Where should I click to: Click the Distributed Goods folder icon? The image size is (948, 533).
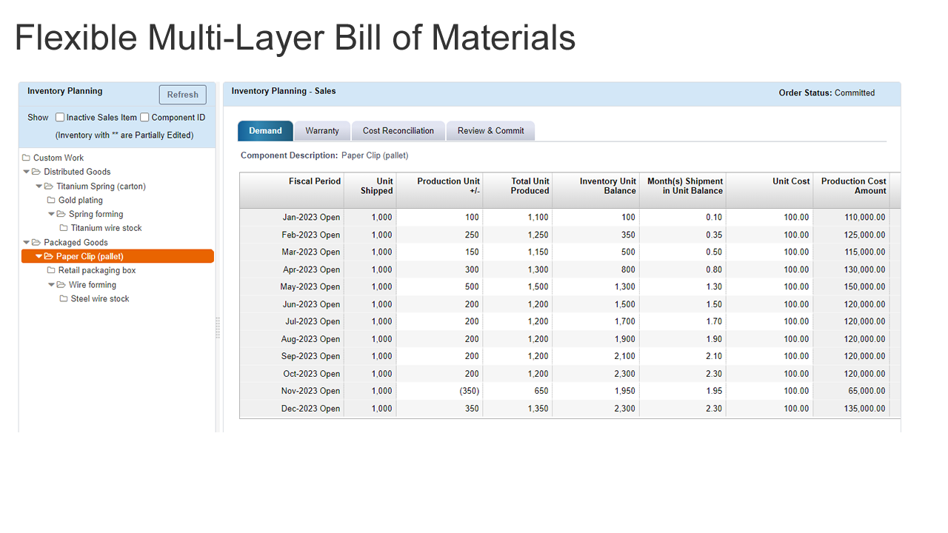pyautogui.click(x=36, y=172)
